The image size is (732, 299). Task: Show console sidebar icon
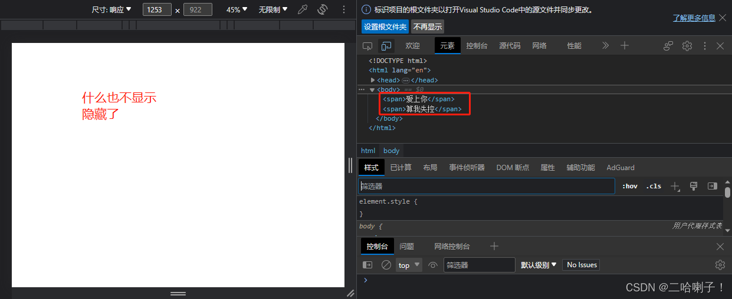tap(367, 265)
